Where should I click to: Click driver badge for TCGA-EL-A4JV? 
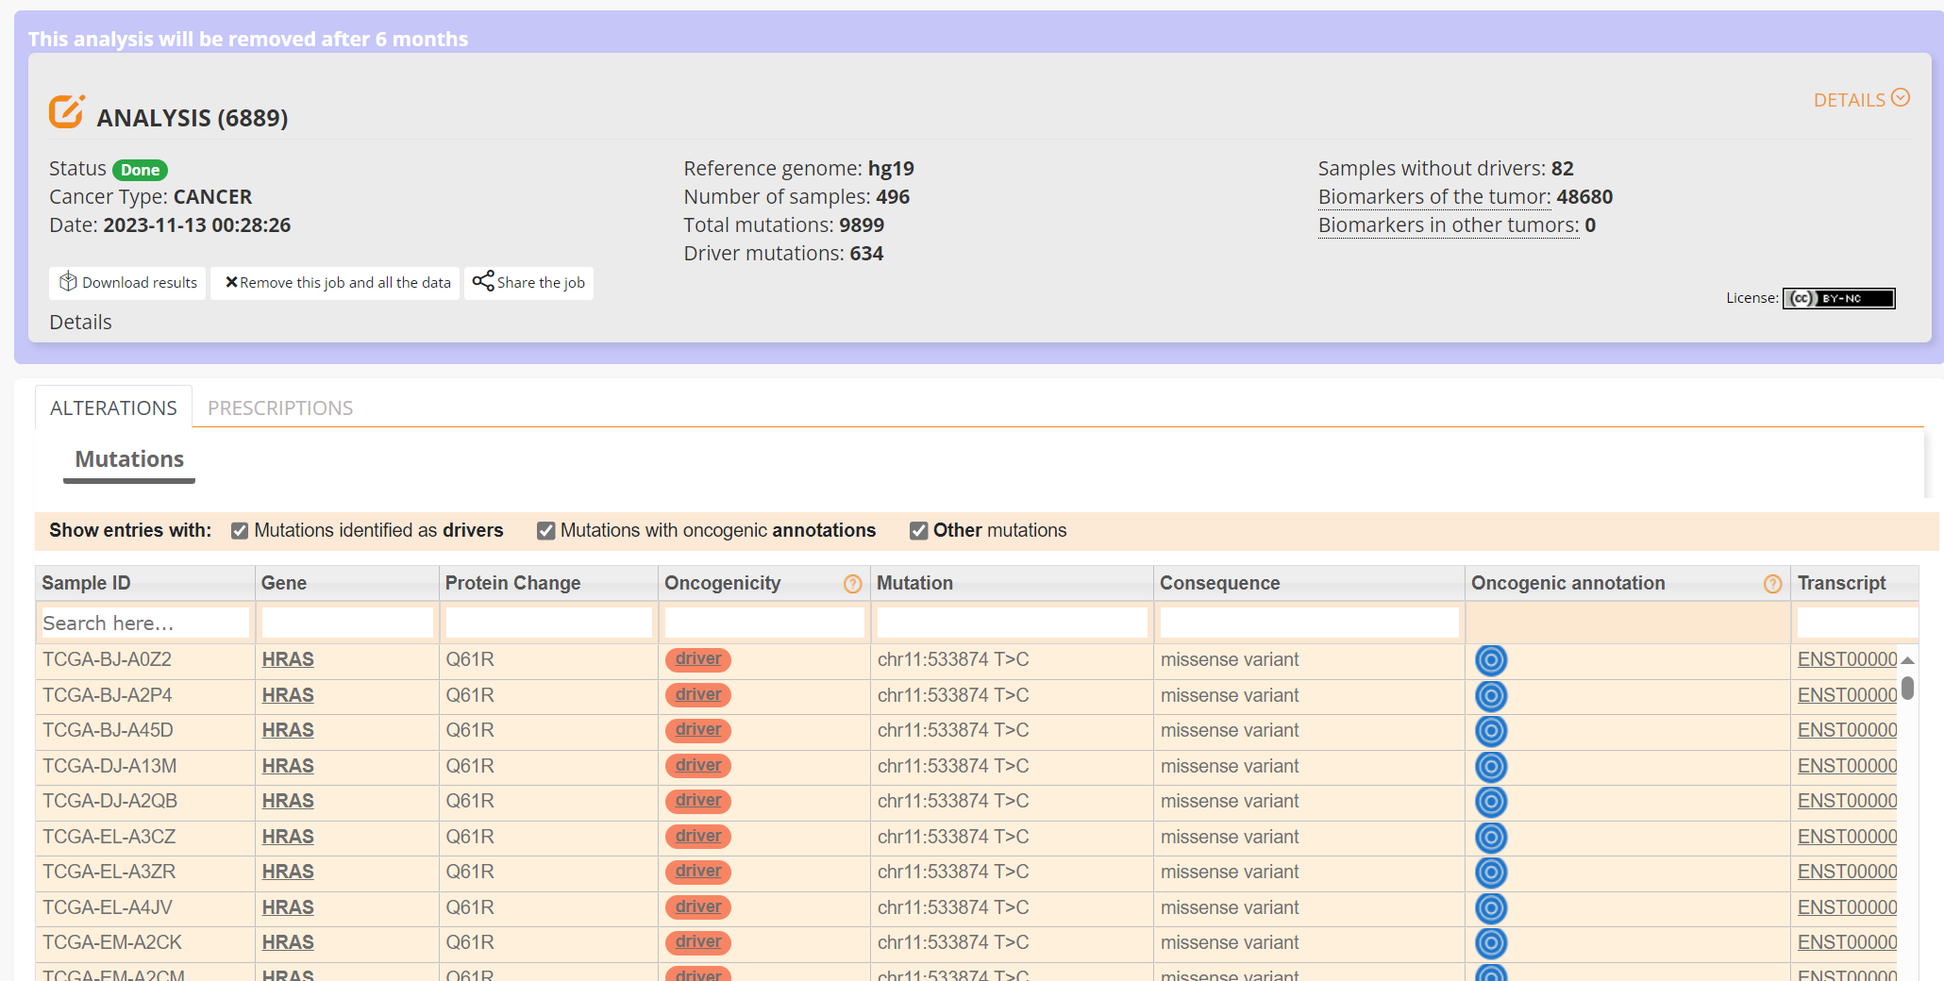coord(698,907)
